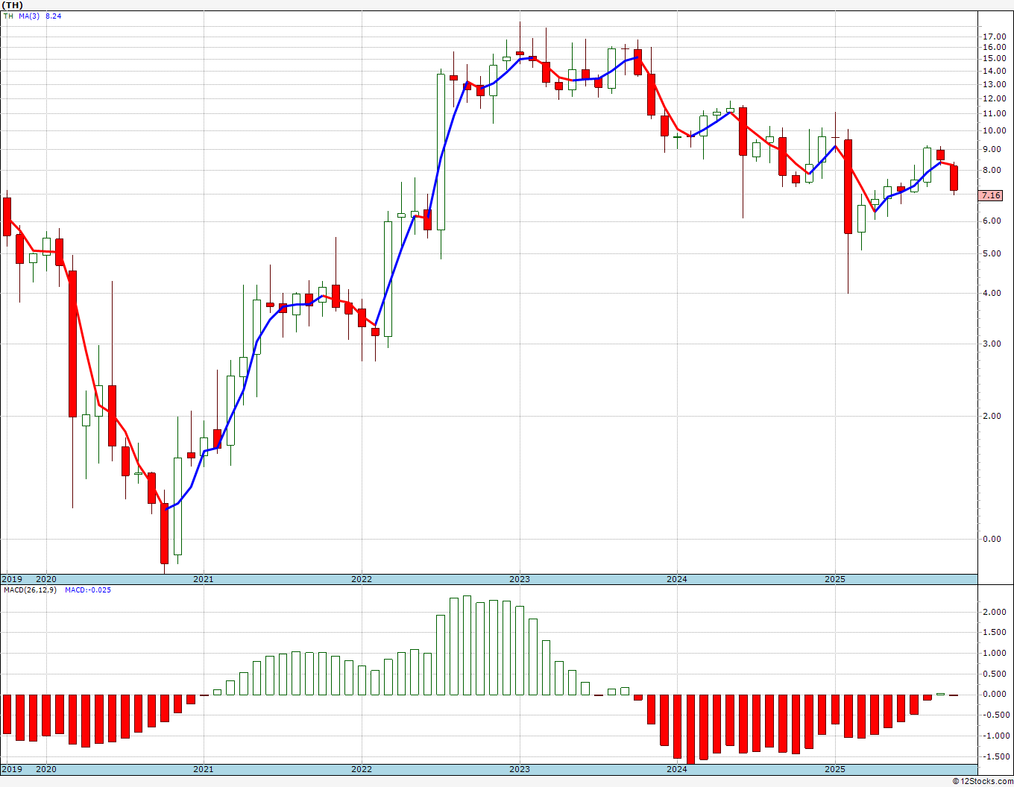
Task: Click the 16.00 price axis label
Action: 995,47
